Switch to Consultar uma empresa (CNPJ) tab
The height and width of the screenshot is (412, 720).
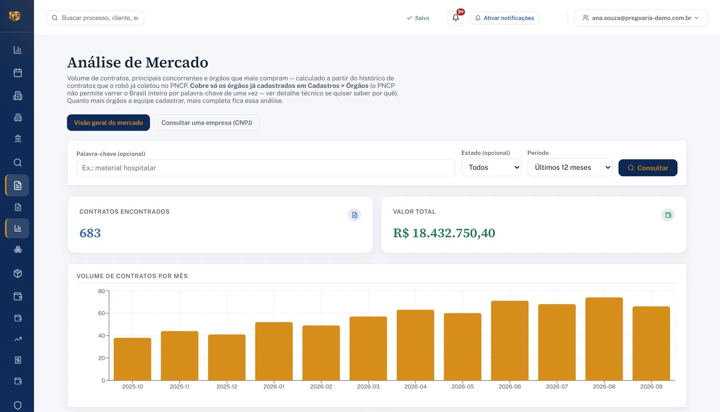207,123
